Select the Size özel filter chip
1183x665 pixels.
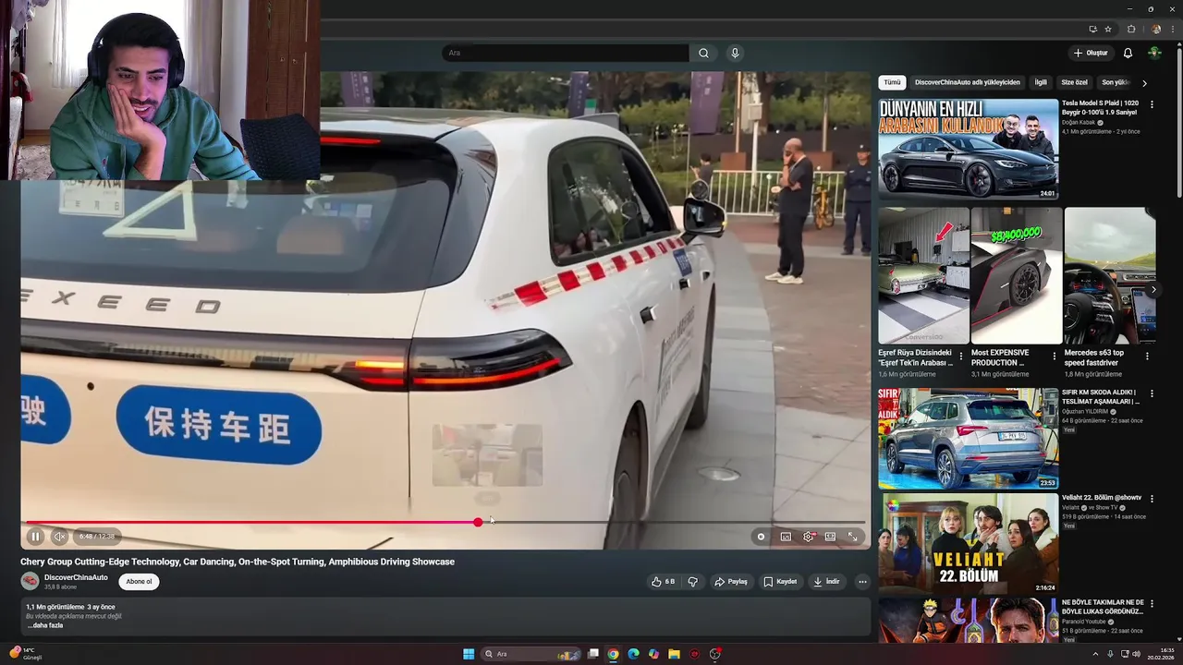(1074, 82)
